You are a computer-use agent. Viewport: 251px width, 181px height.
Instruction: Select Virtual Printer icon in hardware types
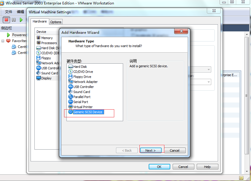(x=71, y=107)
